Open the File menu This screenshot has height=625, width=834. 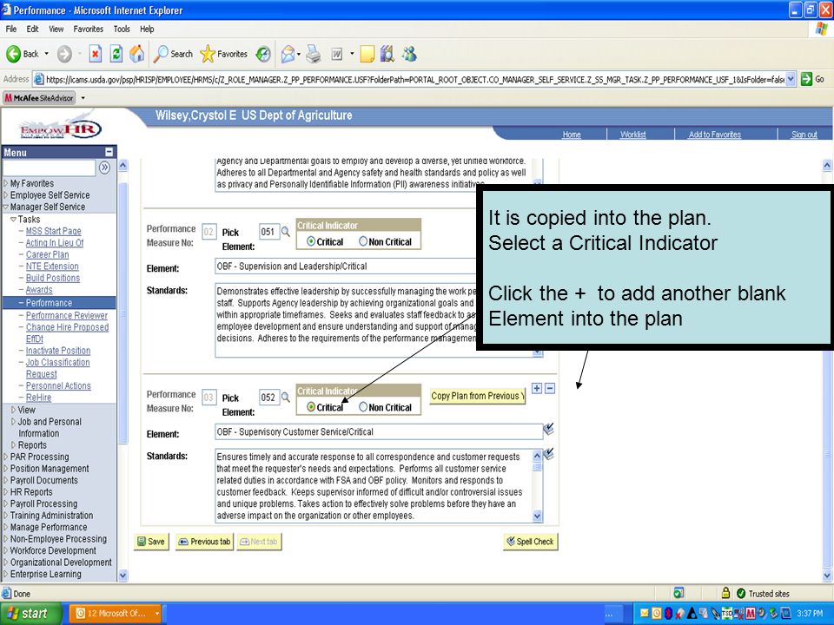(11, 30)
